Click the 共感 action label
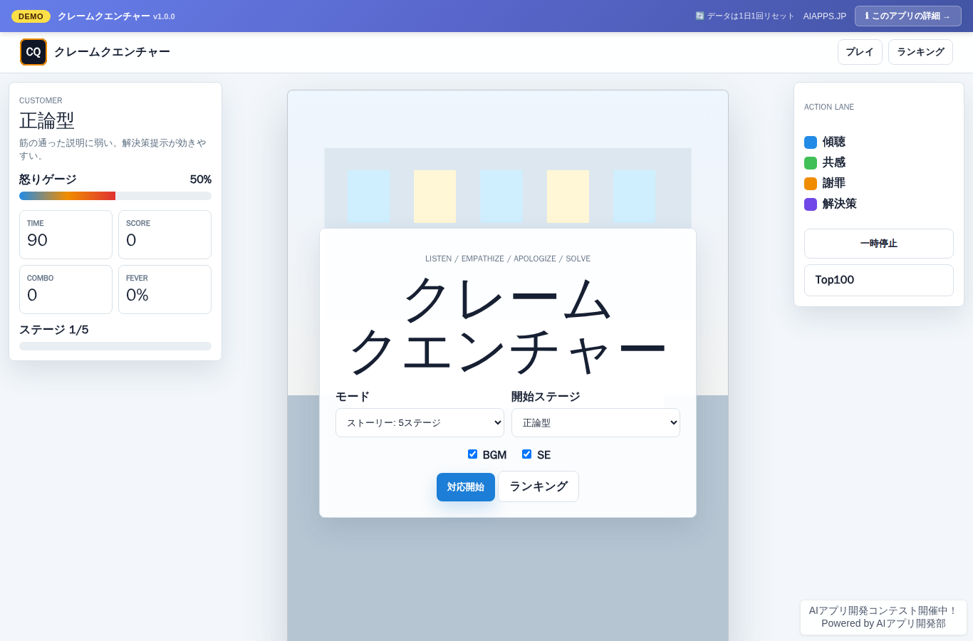 (x=834, y=162)
